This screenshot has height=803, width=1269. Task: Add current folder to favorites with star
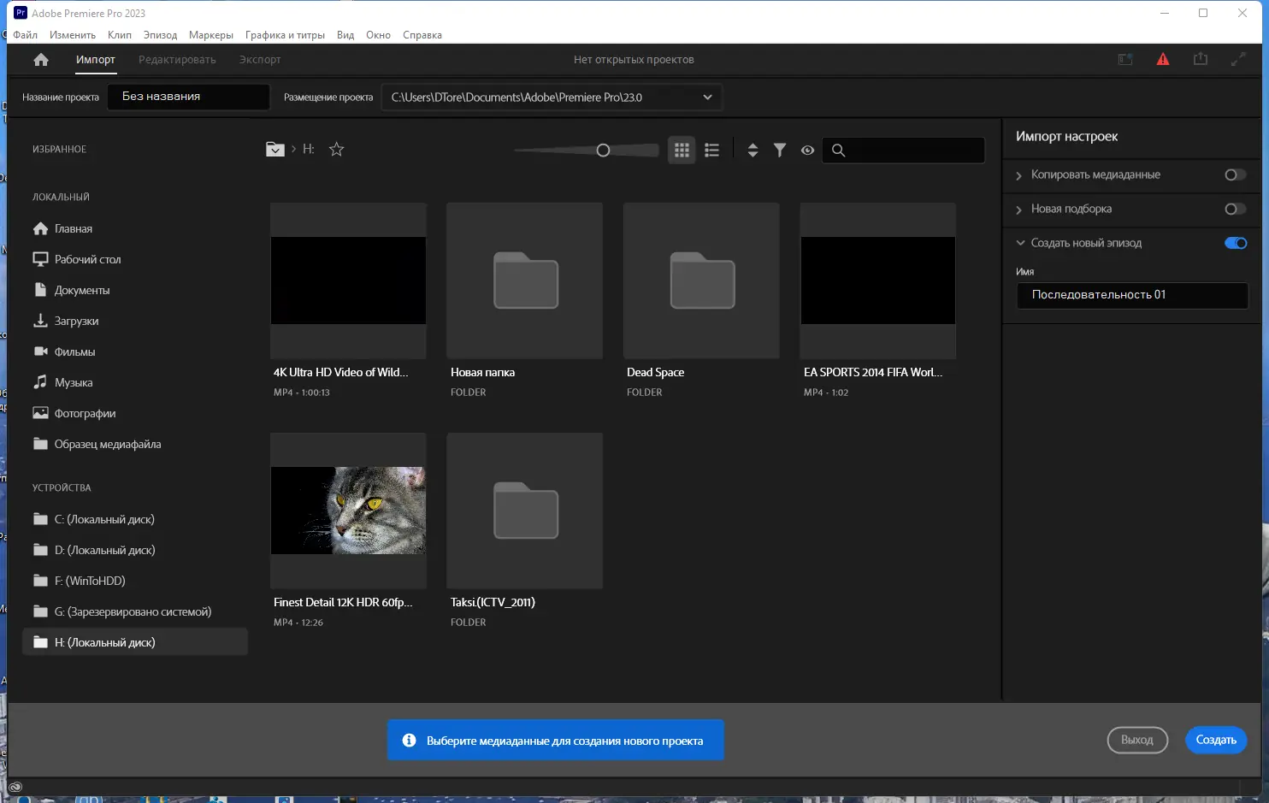[x=337, y=150]
